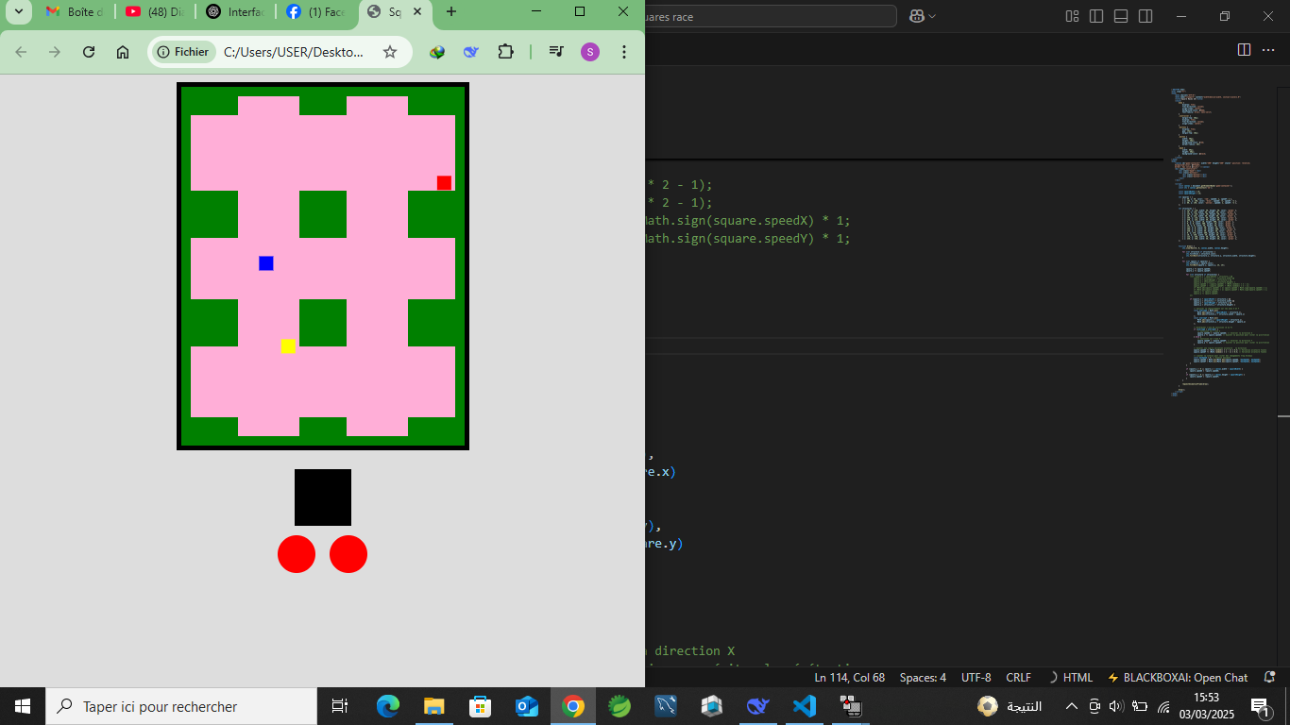The image size is (1290, 725).
Task: Open the Chrome extensions puzzle icon
Action: 506,52
